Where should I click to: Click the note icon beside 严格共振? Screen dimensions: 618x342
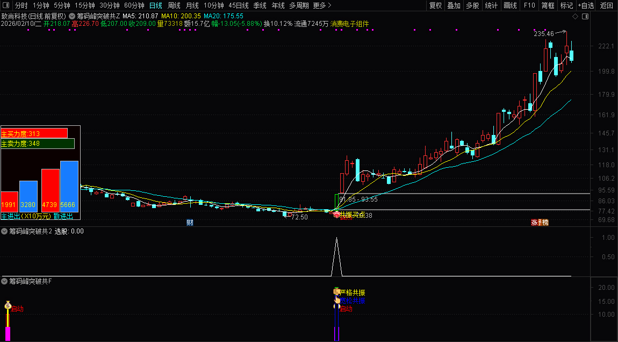336,292
